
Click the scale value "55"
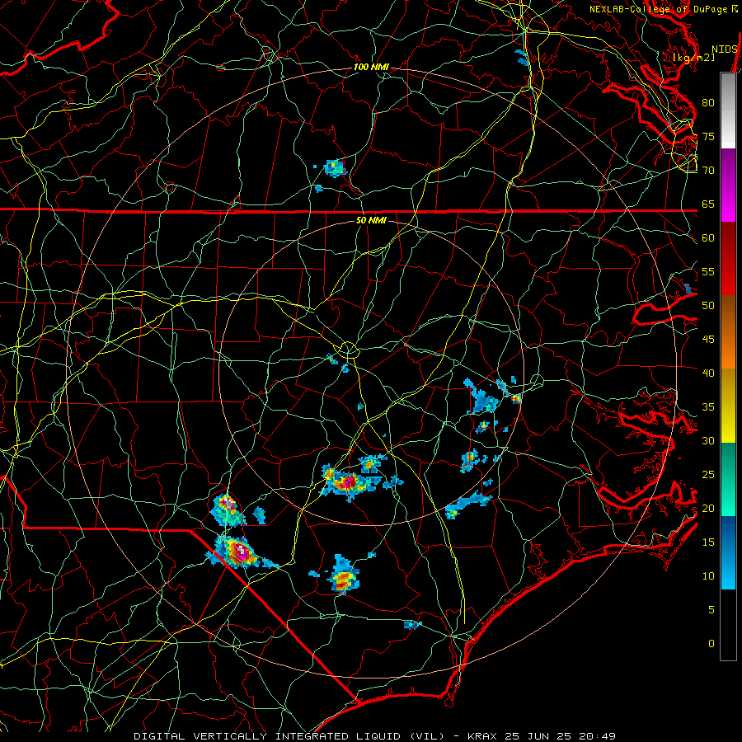pyautogui.click(x=708, y=271)
